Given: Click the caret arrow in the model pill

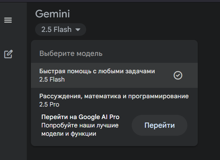Looking at the screenshot, I should pos(78,30).
